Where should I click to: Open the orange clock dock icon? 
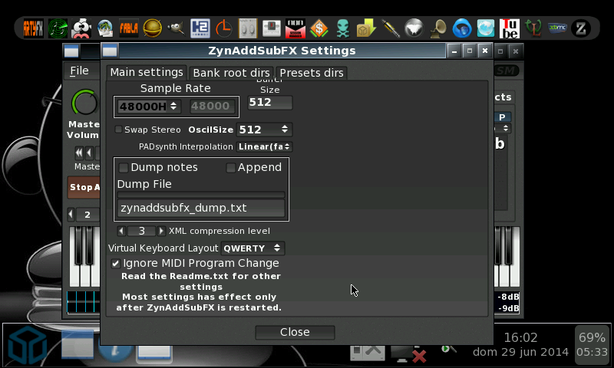(x=223, y=28)
